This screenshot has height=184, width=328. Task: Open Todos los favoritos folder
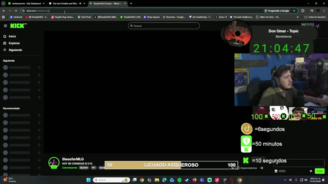(x=315, y=17)
